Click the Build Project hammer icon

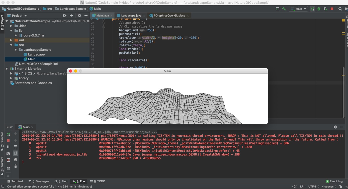pyautogui.click(x=284, y=9)
